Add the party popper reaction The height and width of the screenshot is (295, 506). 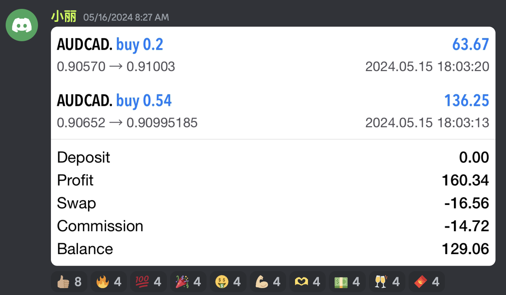(x=188, y=281)
